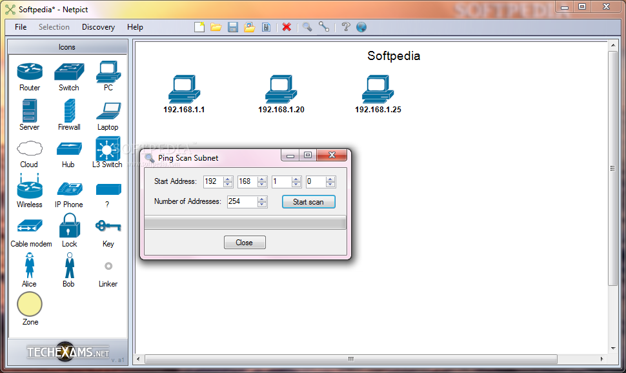The image size is (626, 373).
Task: Save diagram with floppy disk icon
Action: click(233, 27)
